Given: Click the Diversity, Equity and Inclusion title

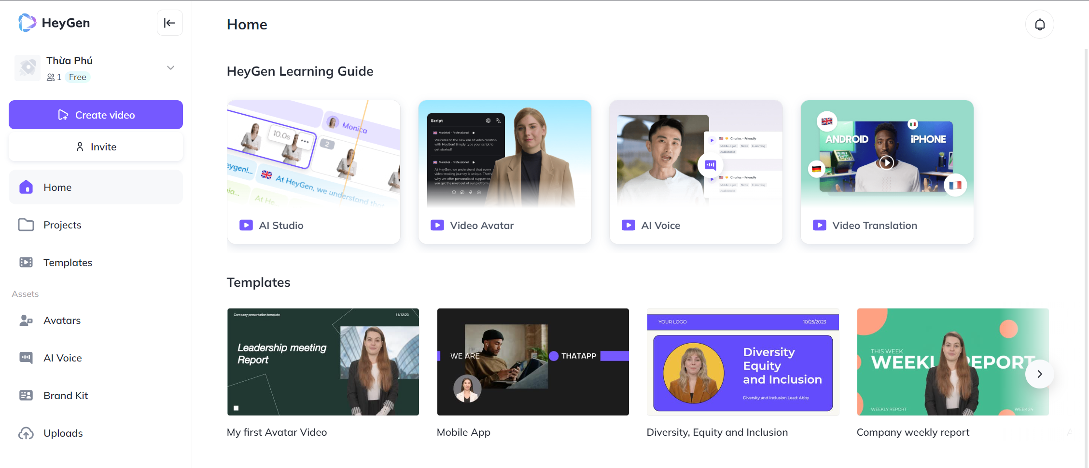Looking at the screenshot, I should pyautogui.click(x=717, y=432).
